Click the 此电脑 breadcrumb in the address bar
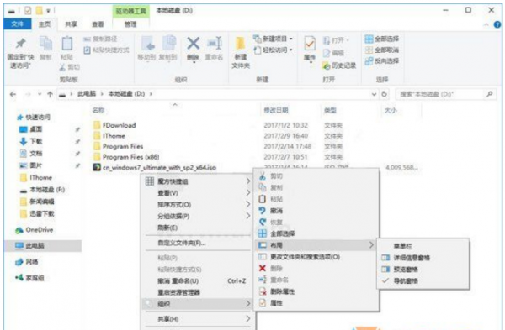This screenshot has height=330, width=505. [x=87, y=94]
